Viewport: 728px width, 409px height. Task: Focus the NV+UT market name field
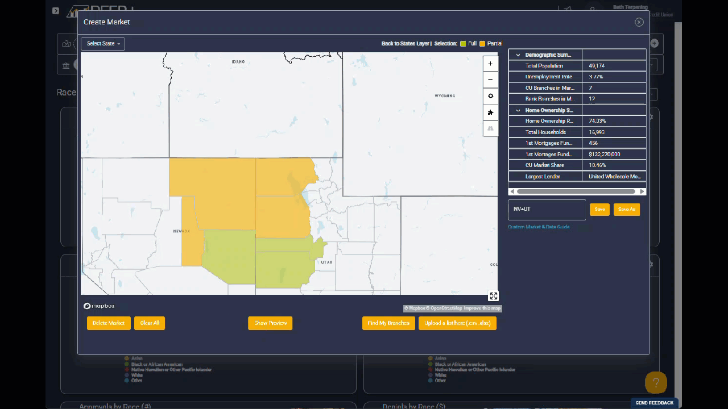pos(547,210)
